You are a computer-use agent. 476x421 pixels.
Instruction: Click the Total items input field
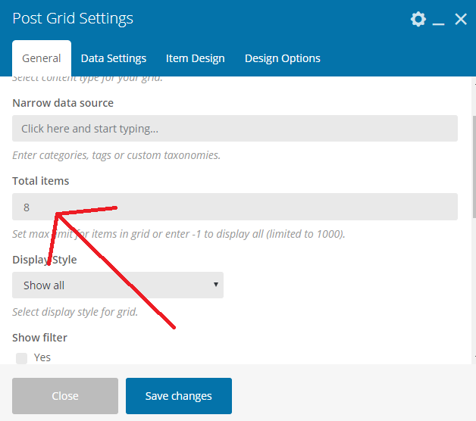click(235, 207)
